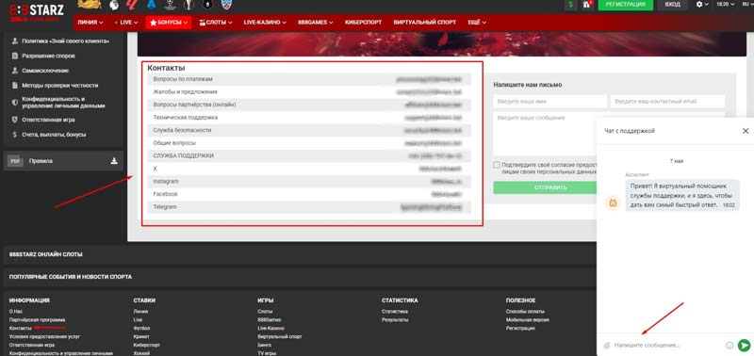The height and width of the screenshot is (356, 754).
Task: Expand the LIVE-КАЗИНО dropdown
Action: 265,22
